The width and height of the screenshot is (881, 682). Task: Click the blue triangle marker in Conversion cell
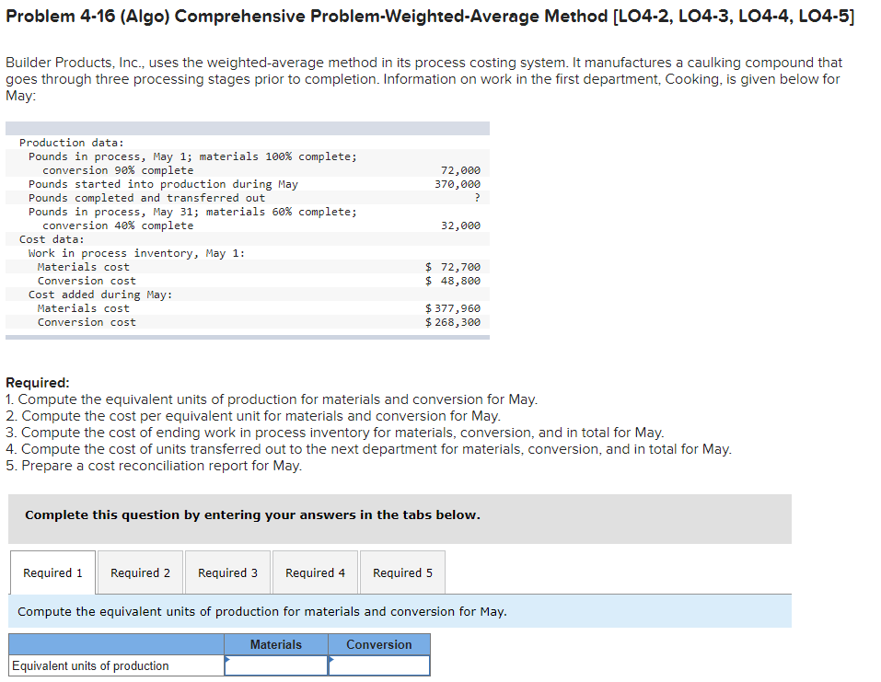(x=332, y=659)
